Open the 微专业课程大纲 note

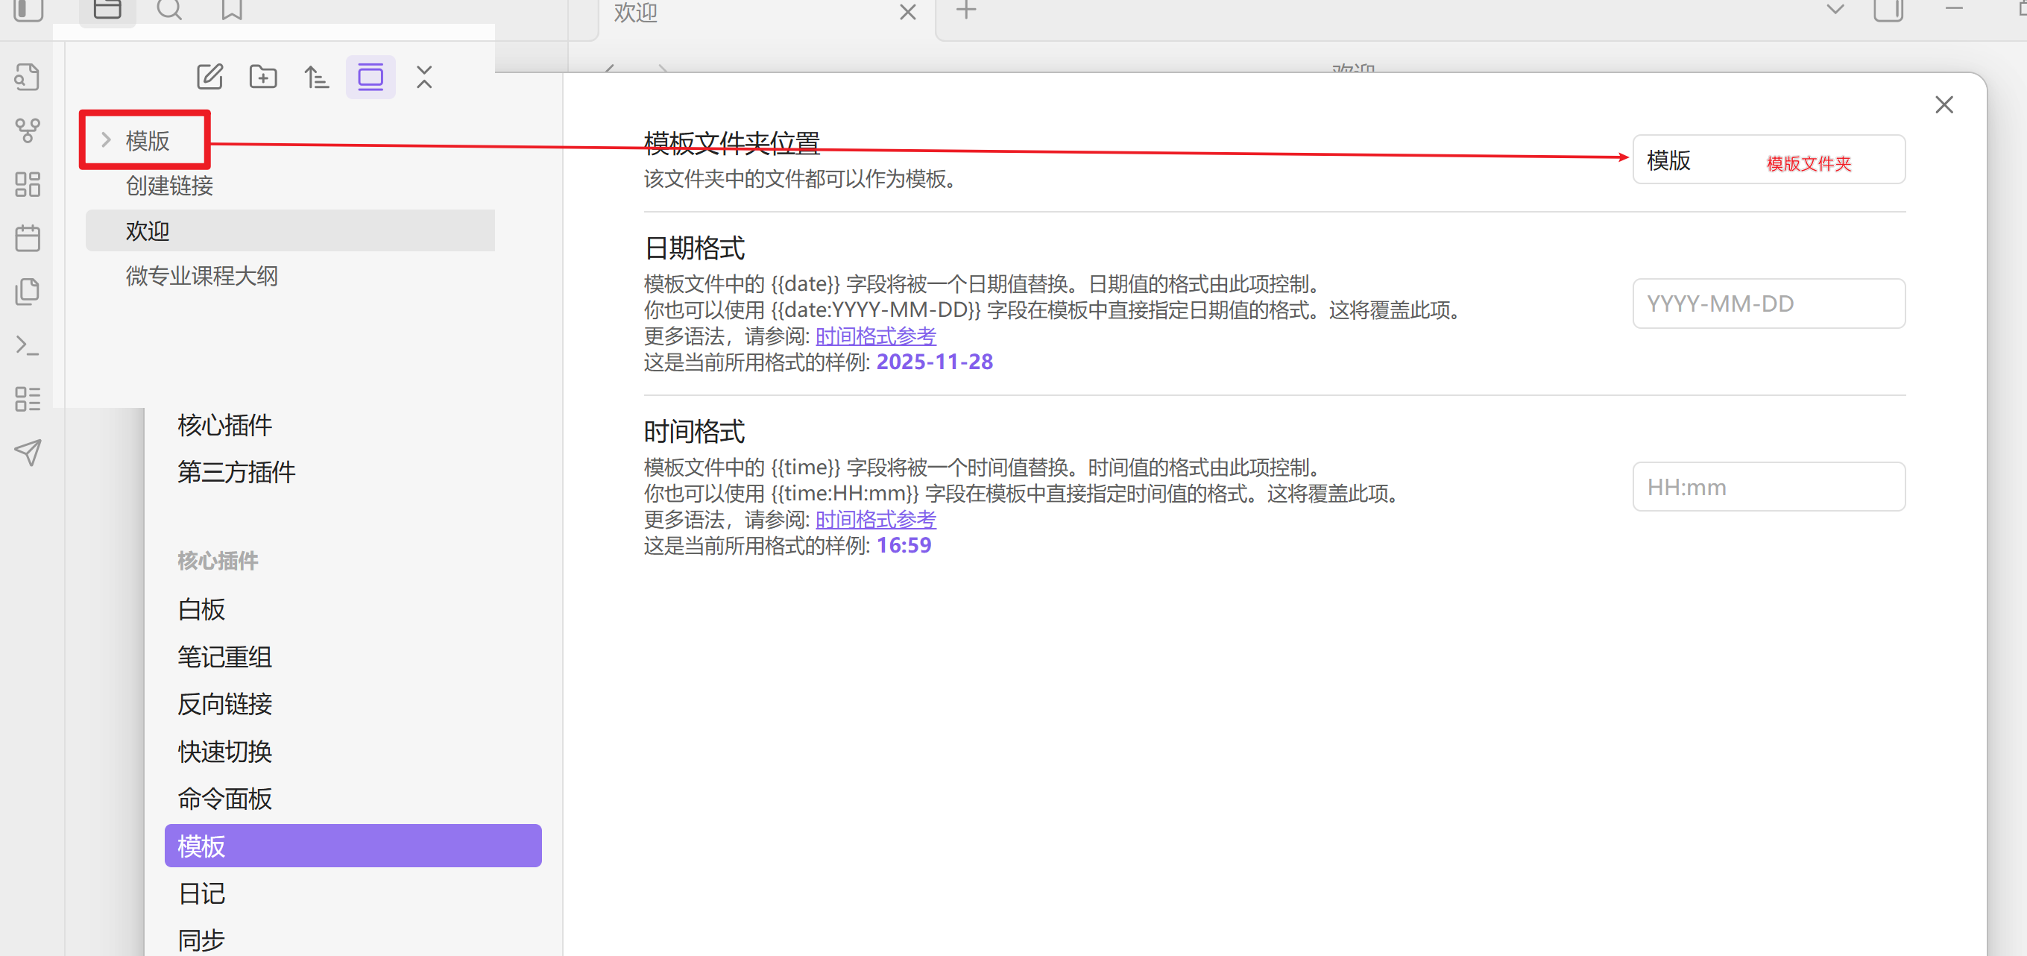[201, 276]
